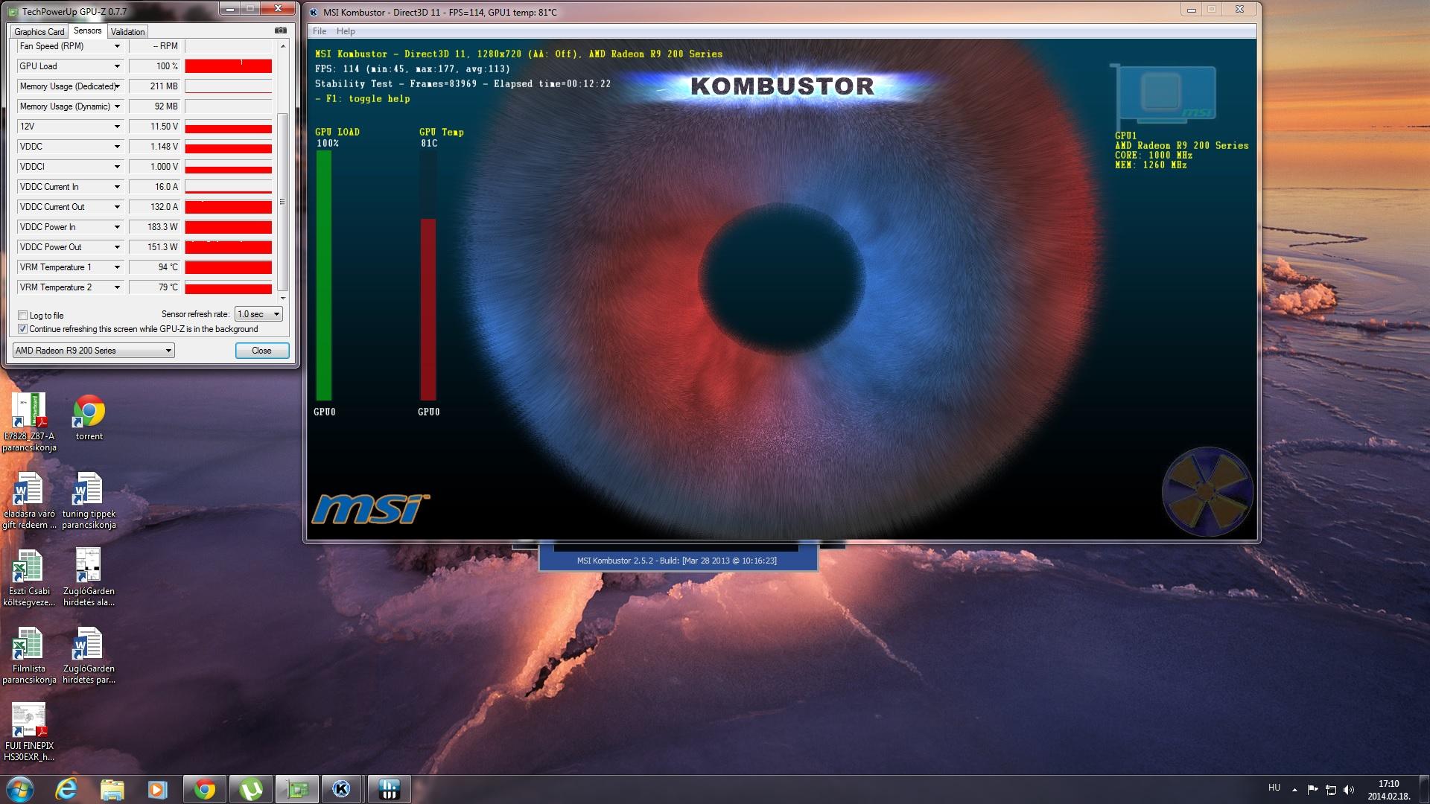
Task: Open the eladasra varo gift redeem document
Action: 29,500
